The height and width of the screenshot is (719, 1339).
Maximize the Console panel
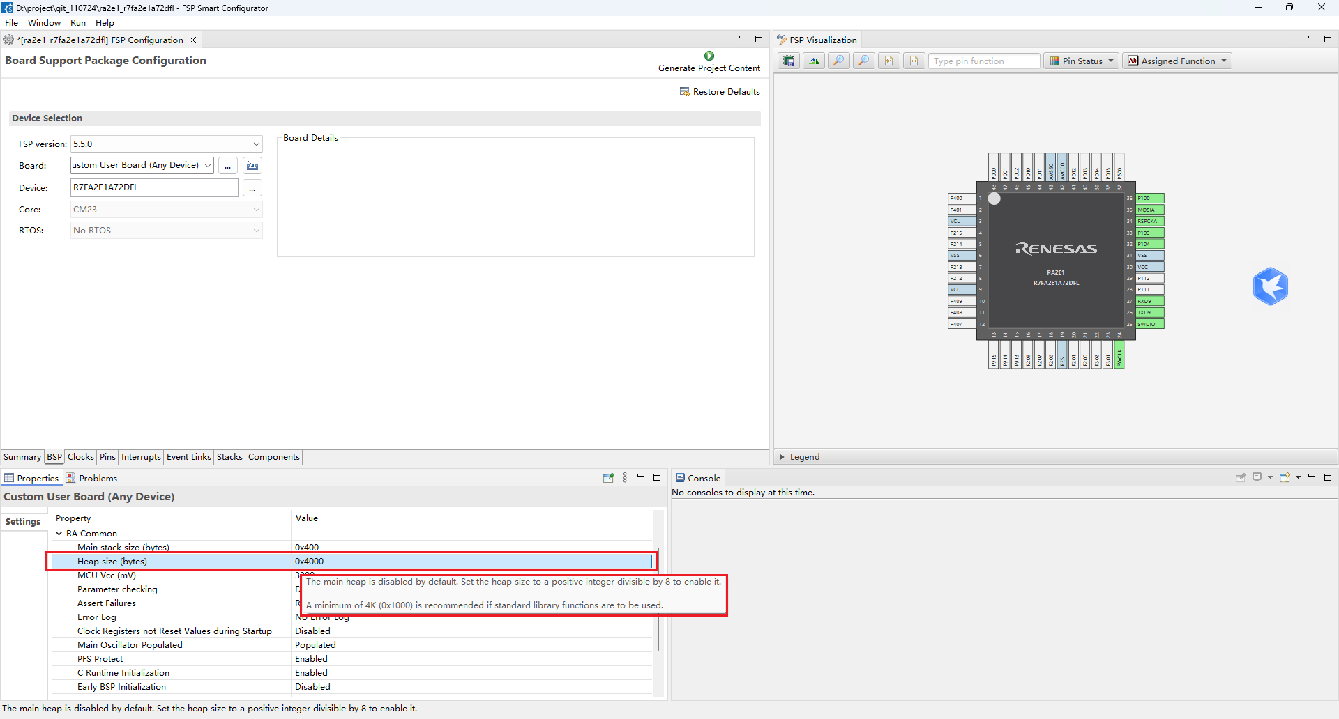(x=1328, y=477)
